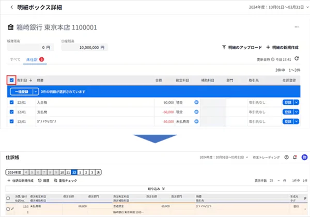This screenshot has width=310, height=217.
Task: Click 登録 button for the 支払機 row
Action: click(287, 112)
